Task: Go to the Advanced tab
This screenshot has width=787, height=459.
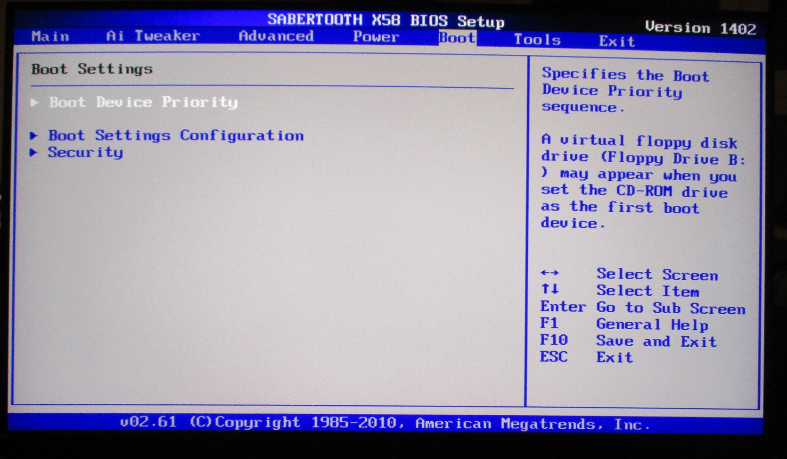Action: (x=276, y=36)
